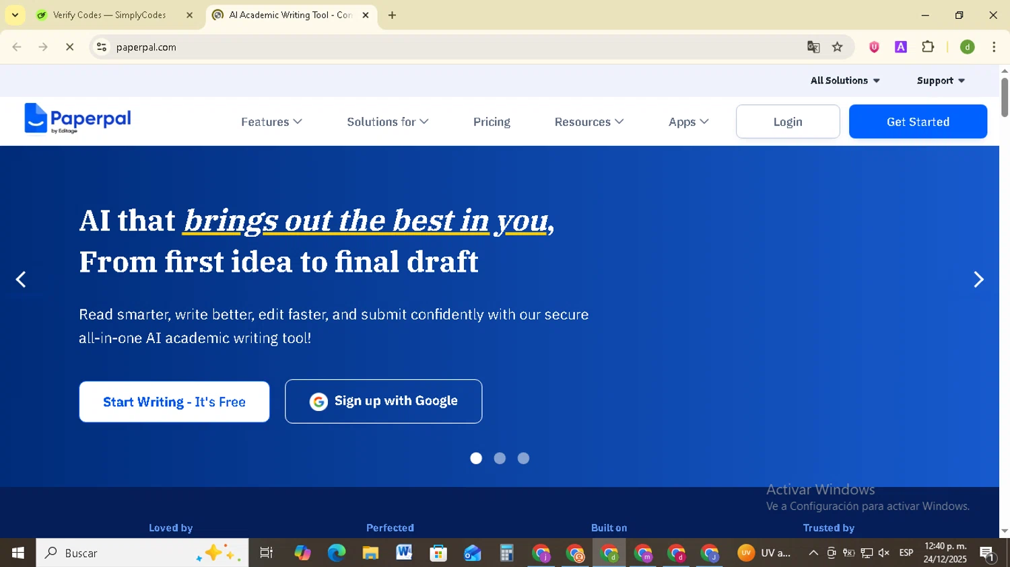Screen dimensions: 1010x567
Task: Click the network tray icon
Action: pos(867,553)
